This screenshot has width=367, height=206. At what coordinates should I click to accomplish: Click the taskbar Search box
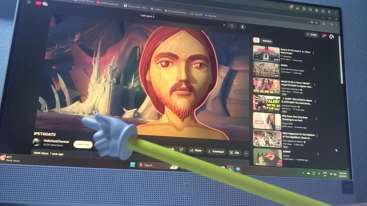click(x=158, y=165)
